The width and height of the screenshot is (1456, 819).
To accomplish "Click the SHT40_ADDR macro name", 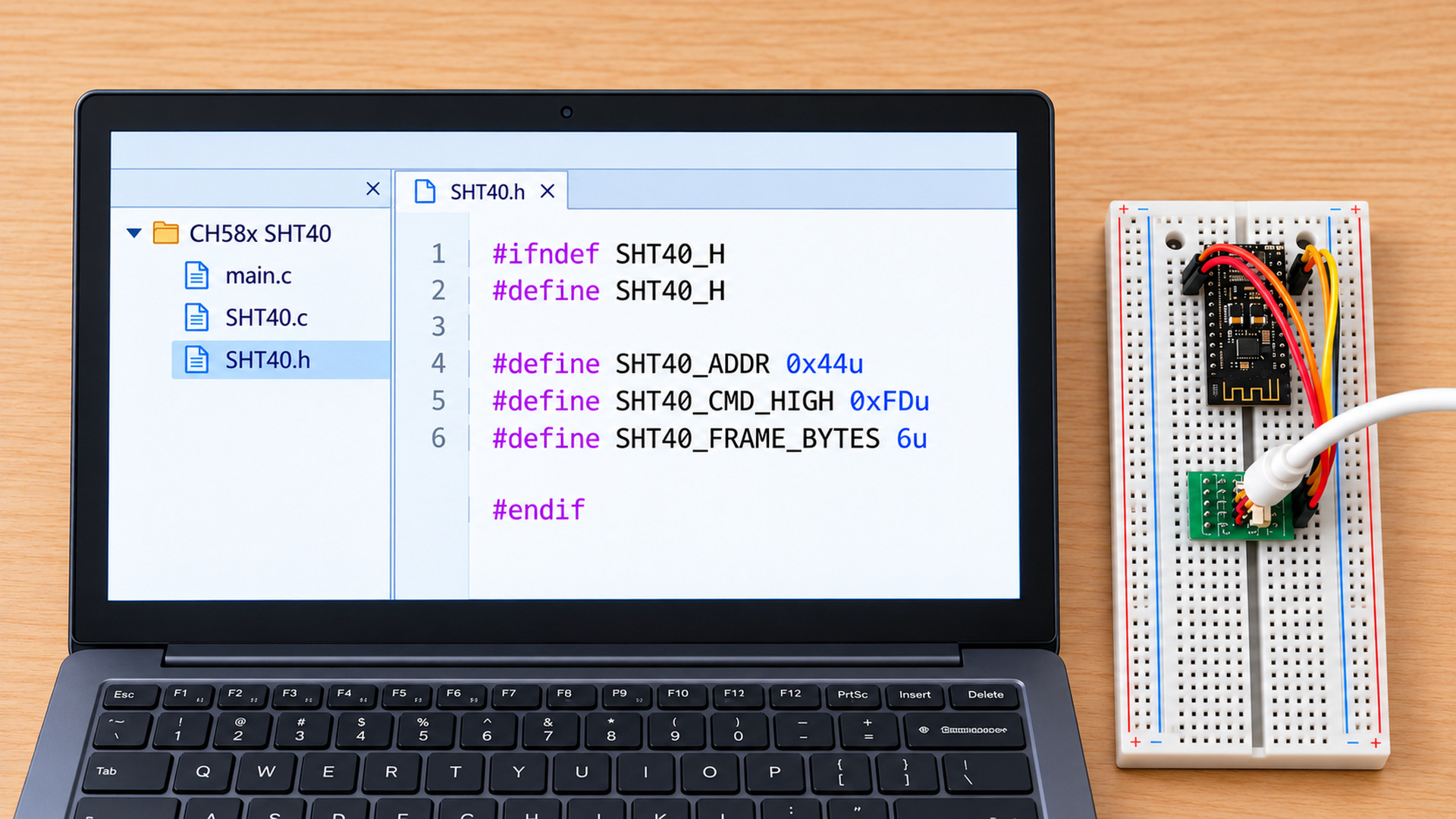I will click(692, 364).
